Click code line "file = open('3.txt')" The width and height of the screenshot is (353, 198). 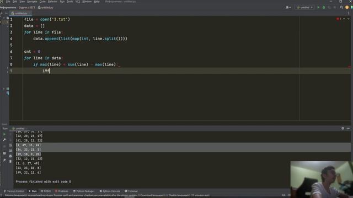click(47, 19)
